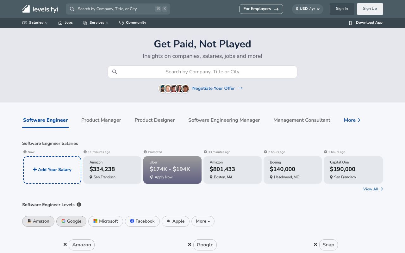Screen dimensions: 405x253
Task: Open the Uber $174K - $194K promoted card
Action: (x=172, y=170)
